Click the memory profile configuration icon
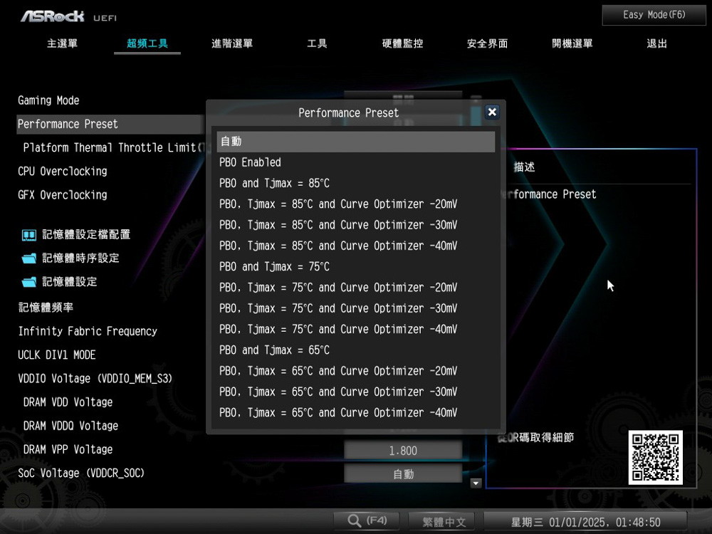Image resolution: width=712 pixels, height=534 pixels. [x=29, y=235]
